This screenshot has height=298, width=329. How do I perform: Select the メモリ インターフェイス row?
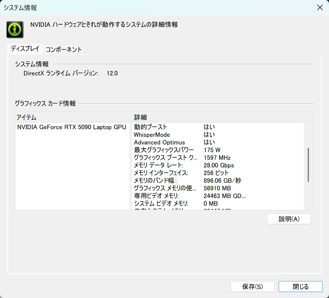click(218, 173)
